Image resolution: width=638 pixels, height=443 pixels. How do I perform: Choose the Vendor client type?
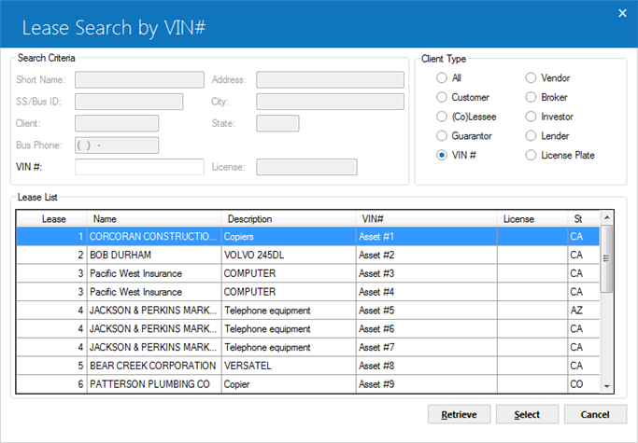[531, 77]
